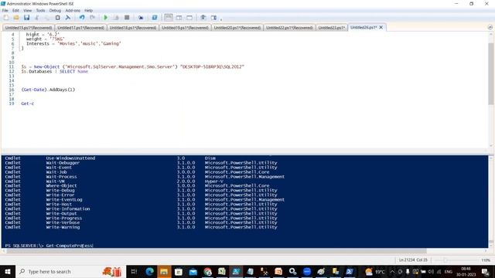Redo the last edit
Viewport: 495px width, 278px height.
[92, 18]
